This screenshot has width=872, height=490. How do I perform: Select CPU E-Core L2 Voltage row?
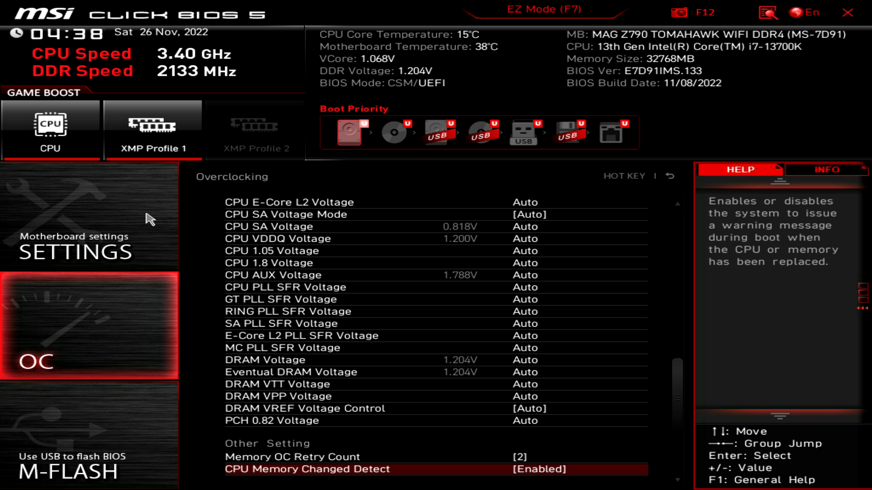point(436,202)
